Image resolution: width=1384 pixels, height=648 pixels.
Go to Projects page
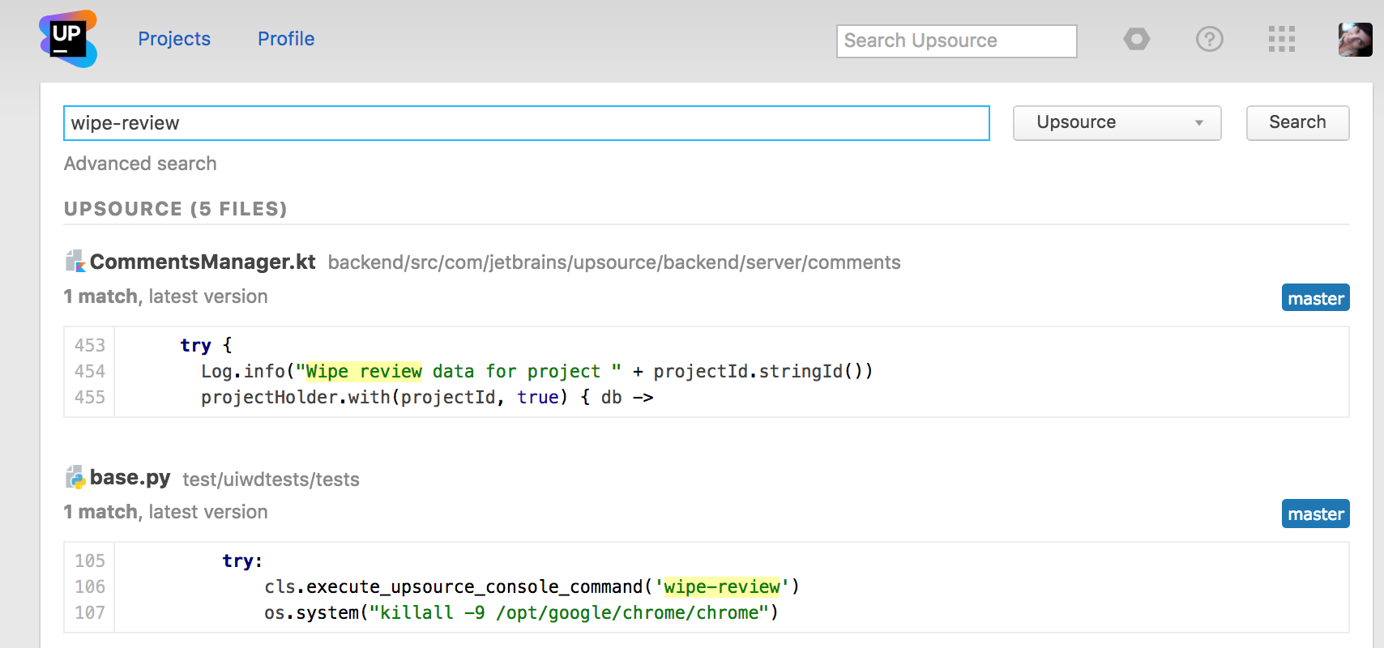174,39
